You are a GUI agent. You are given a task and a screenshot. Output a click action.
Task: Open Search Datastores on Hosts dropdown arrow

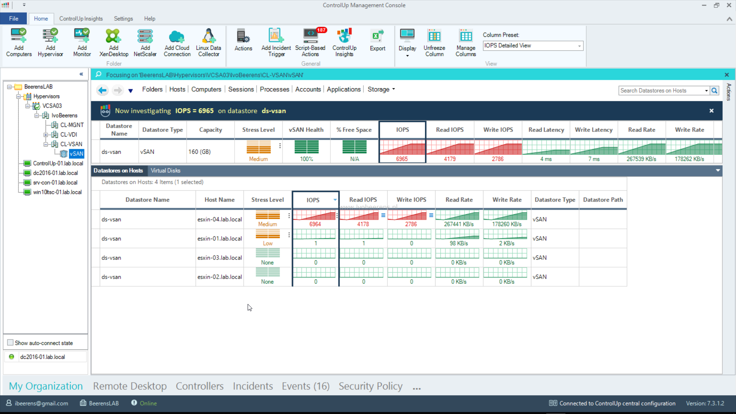(706, 90)
